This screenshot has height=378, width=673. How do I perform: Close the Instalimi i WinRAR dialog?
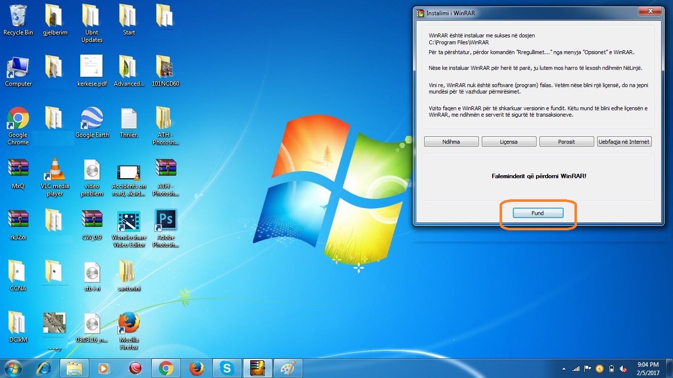pyautogui.click(x=650, y=11)
